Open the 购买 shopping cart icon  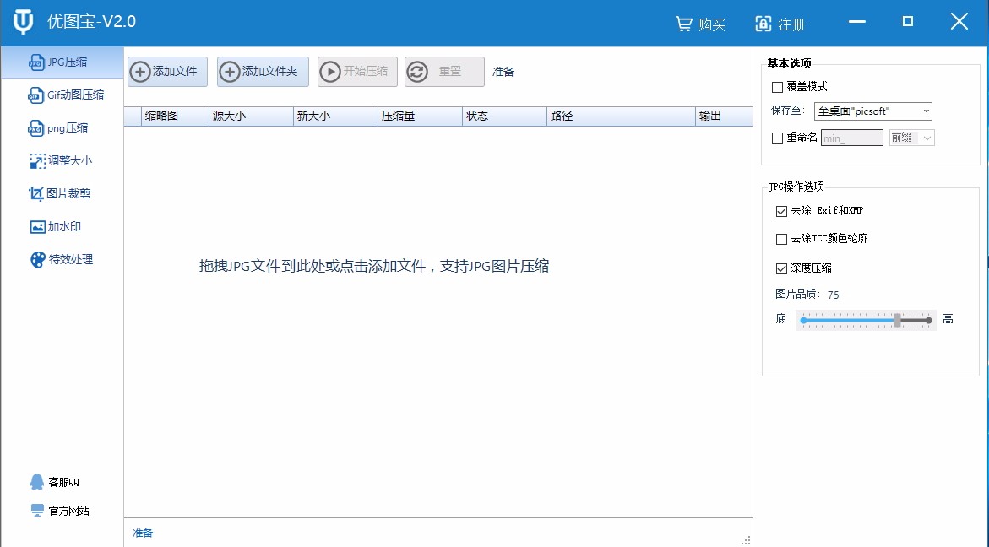[684, 24]
